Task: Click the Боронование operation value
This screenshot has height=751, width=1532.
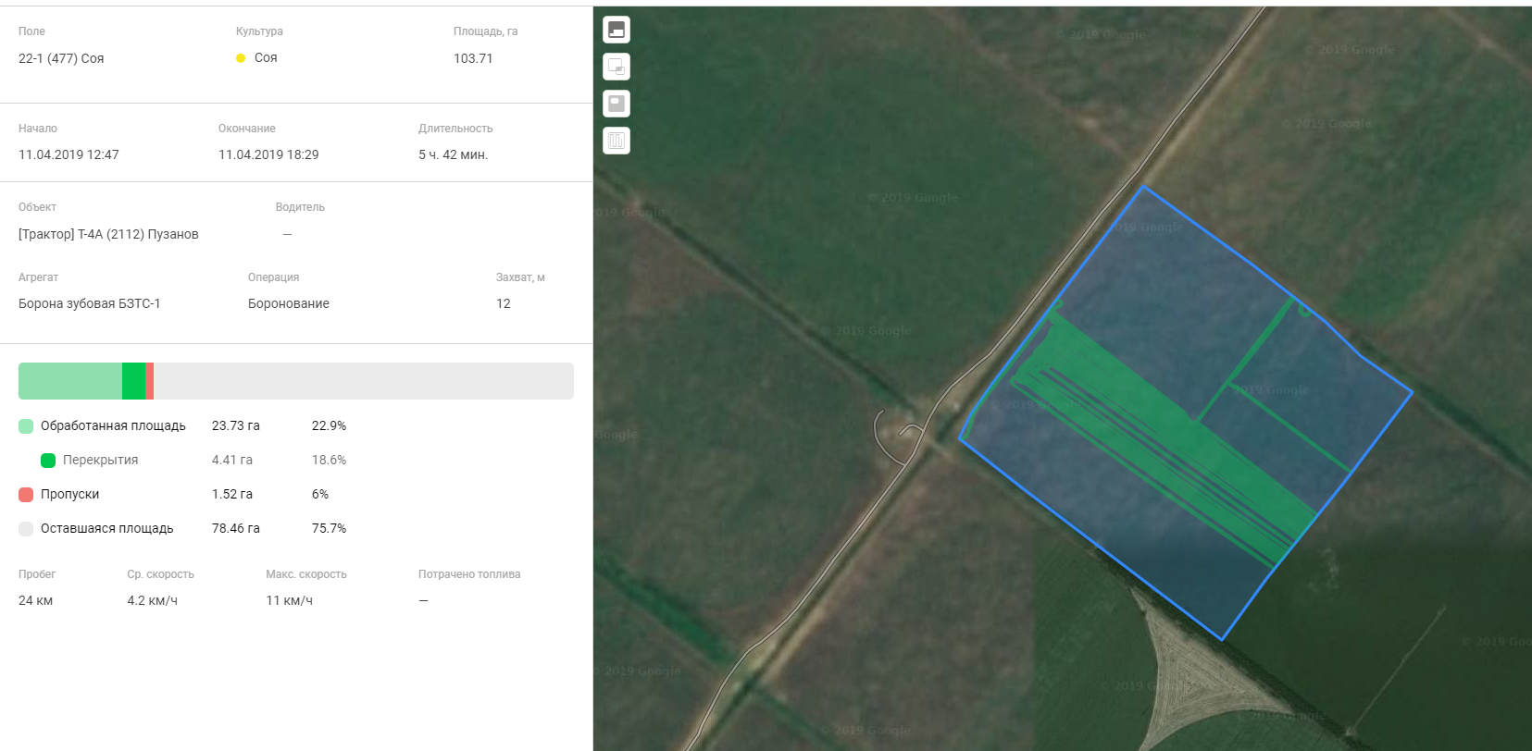Action: pos(289,303)
